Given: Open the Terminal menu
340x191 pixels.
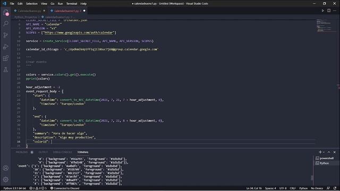Looking at the screenshot, I should pos(72,4).
